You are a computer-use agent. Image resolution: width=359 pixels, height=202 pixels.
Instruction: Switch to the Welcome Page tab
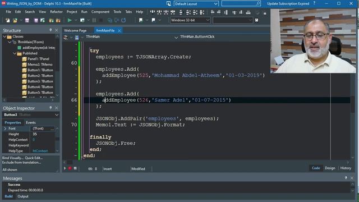click(x=75, y=30)
